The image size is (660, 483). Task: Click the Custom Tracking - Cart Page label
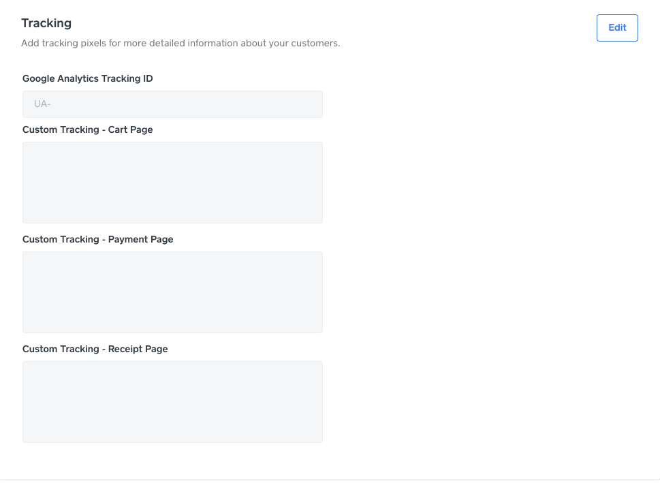pos(87,129)
